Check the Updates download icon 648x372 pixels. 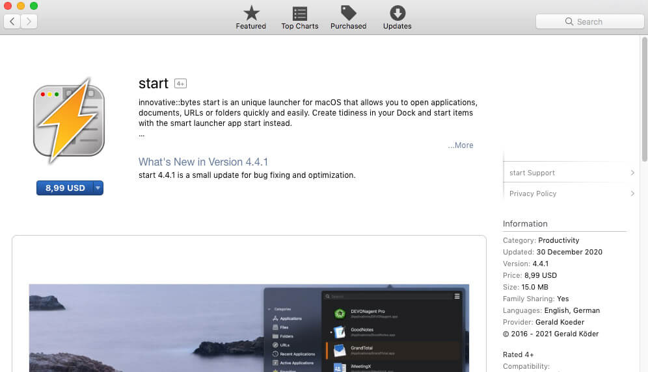click(397, 18)
